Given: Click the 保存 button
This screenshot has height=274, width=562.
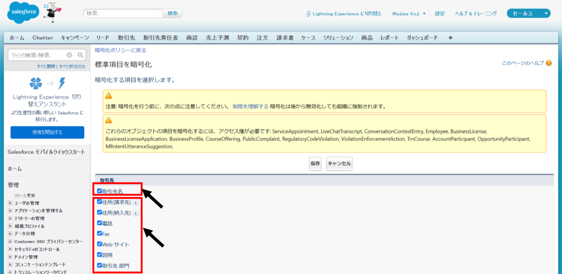Looking at the screenshot, I should 315,164.
